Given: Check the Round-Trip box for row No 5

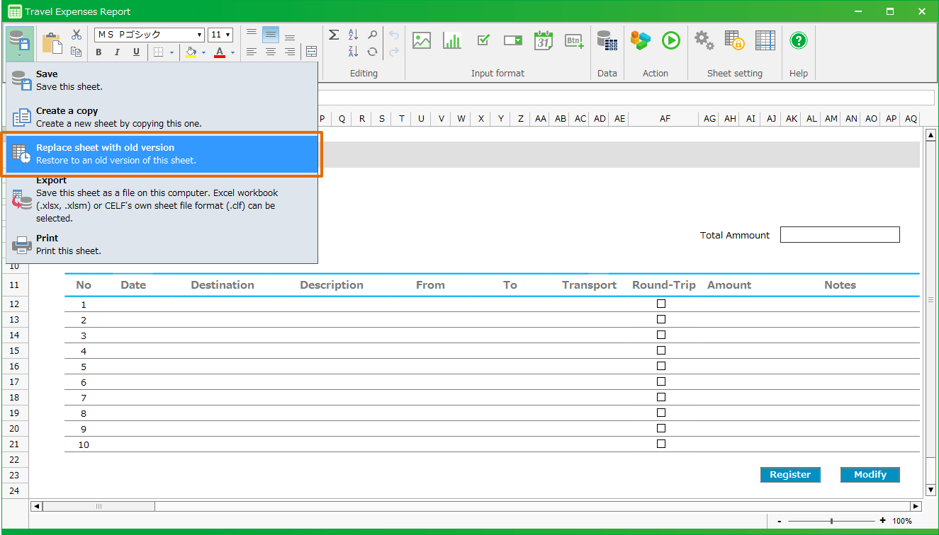Looking at the screenshot, I should (661, 366).
